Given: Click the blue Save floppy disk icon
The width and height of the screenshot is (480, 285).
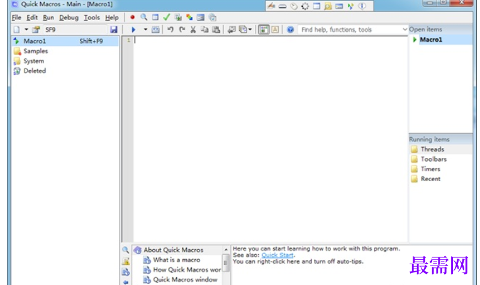Looking at the screenshot, I should coord(113,30).
